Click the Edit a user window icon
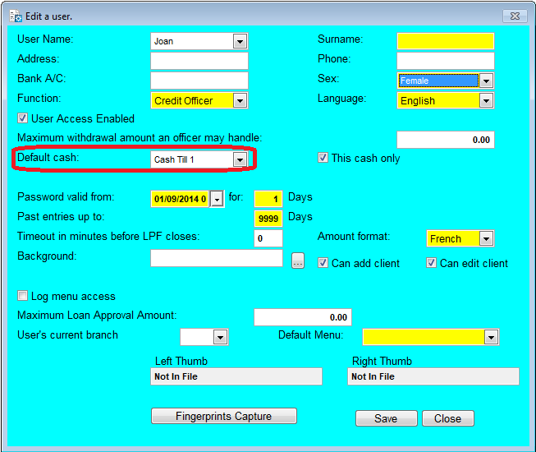Screen dimensions: 536x452 click(16, 16)
